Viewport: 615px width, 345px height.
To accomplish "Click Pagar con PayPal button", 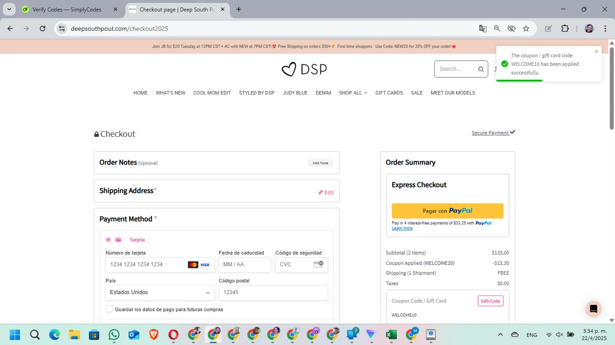I will click(x=447, y=211).
